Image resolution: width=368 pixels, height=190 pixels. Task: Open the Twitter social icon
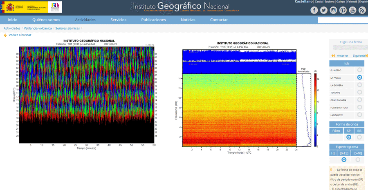point(324,10)
